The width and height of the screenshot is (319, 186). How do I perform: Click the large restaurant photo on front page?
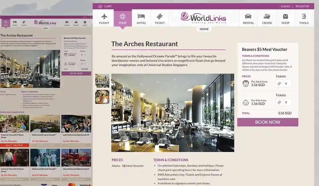point(173,113)
